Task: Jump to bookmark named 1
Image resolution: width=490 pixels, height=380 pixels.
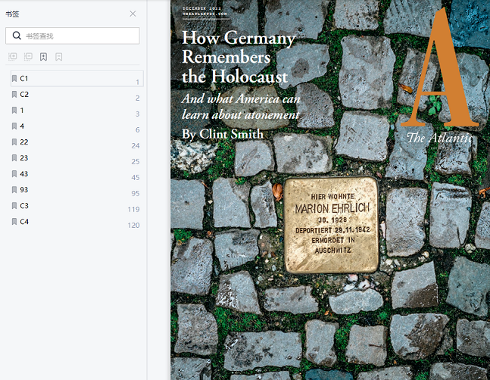Action: (22, 111)
